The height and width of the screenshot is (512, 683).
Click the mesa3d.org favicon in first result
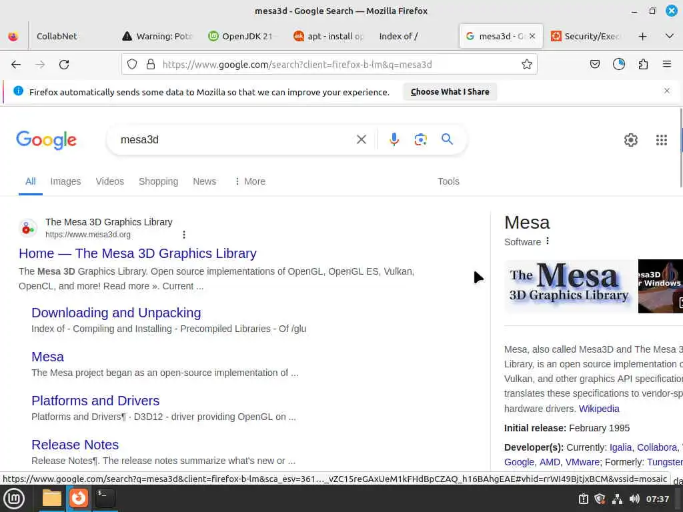(x=28, y=228)
